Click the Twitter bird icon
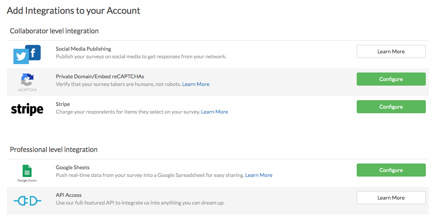 [x=21, y=57]
